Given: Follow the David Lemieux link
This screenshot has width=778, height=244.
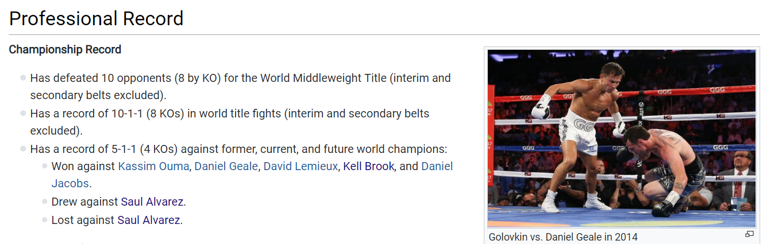Looking at the screenshot, I should [301, 167].
